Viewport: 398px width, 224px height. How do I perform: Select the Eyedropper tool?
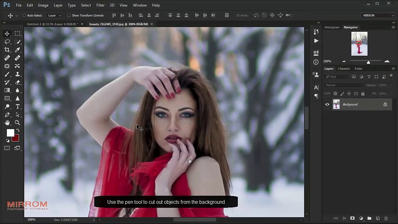pos(17,50)
